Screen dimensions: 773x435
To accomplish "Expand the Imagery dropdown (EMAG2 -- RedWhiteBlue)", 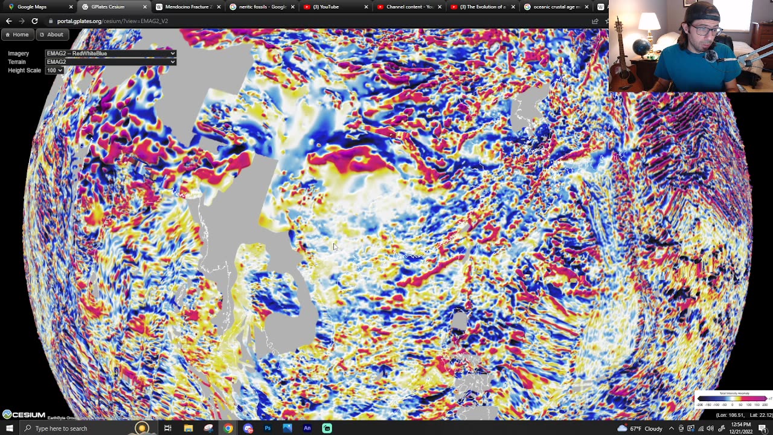I will pyautogui.click(x=111, y=53).
